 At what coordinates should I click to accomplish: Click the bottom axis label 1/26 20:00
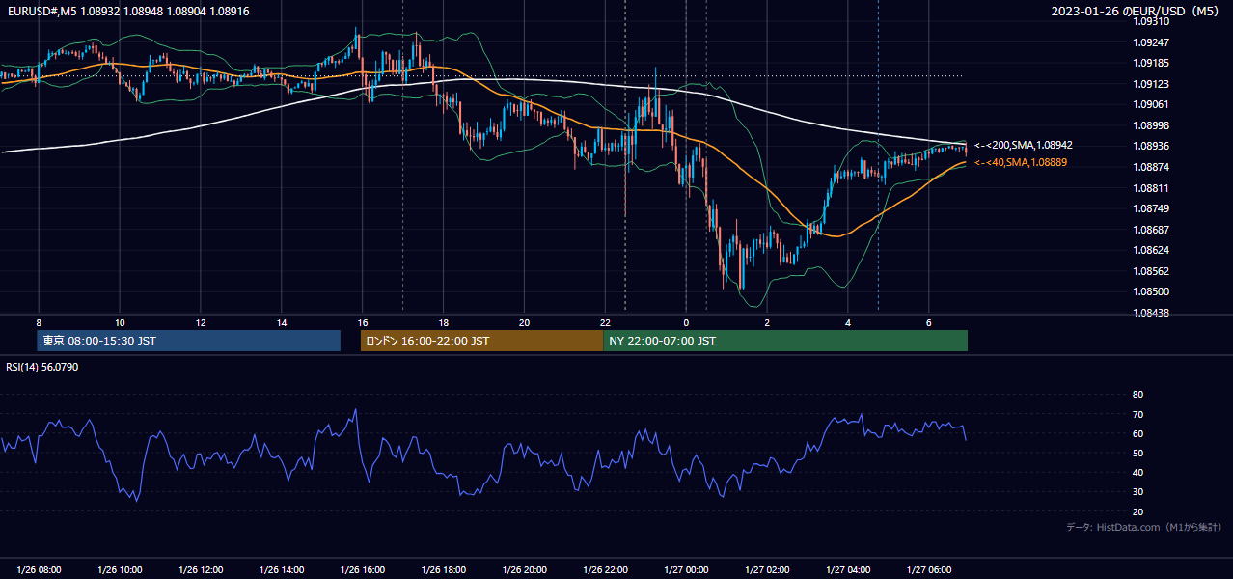pos(524,570)
